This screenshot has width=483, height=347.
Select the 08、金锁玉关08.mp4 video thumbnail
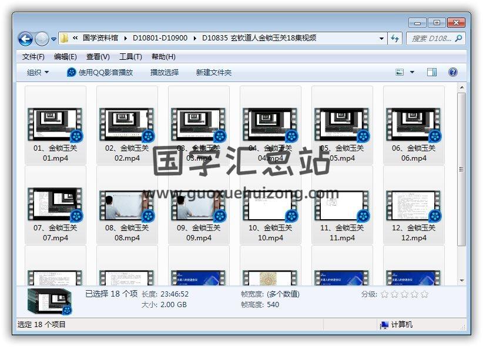127,206
